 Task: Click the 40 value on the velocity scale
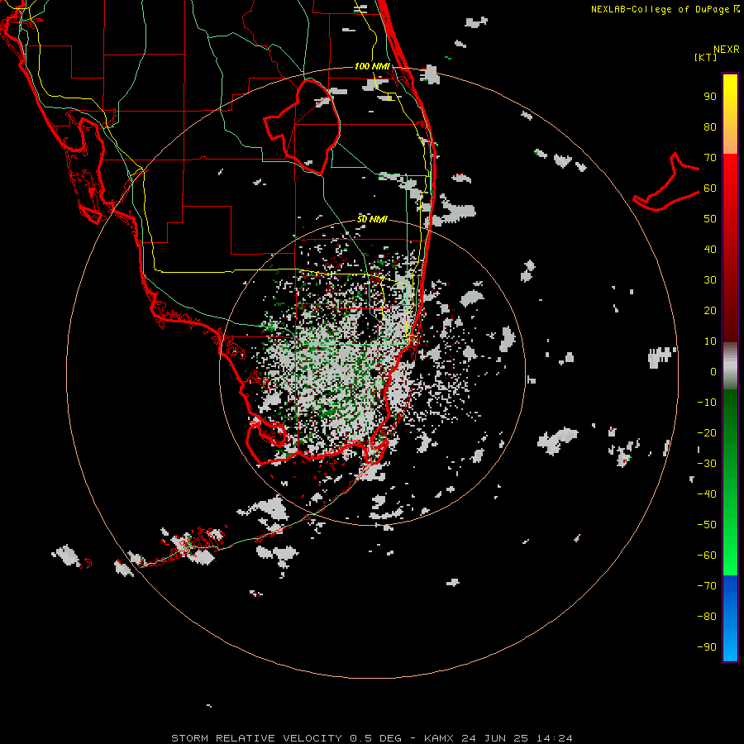[x=710, y=250]
